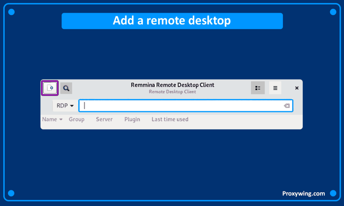Focus the quick connect address field
The height and width of the screenshot is (206, 344).
click(x=186, y=106)
